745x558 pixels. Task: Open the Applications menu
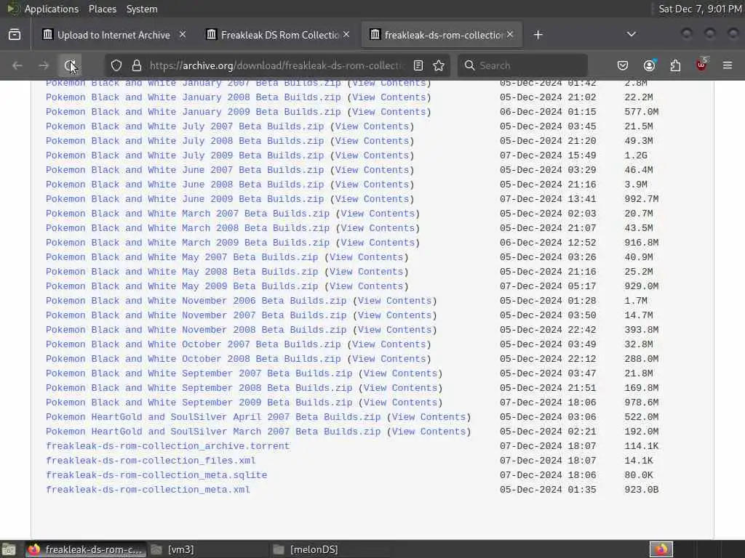coord(52,9)
